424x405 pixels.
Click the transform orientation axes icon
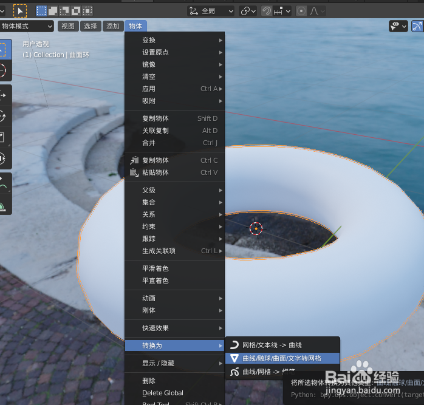pyautogui.click(x=194, y=11)
